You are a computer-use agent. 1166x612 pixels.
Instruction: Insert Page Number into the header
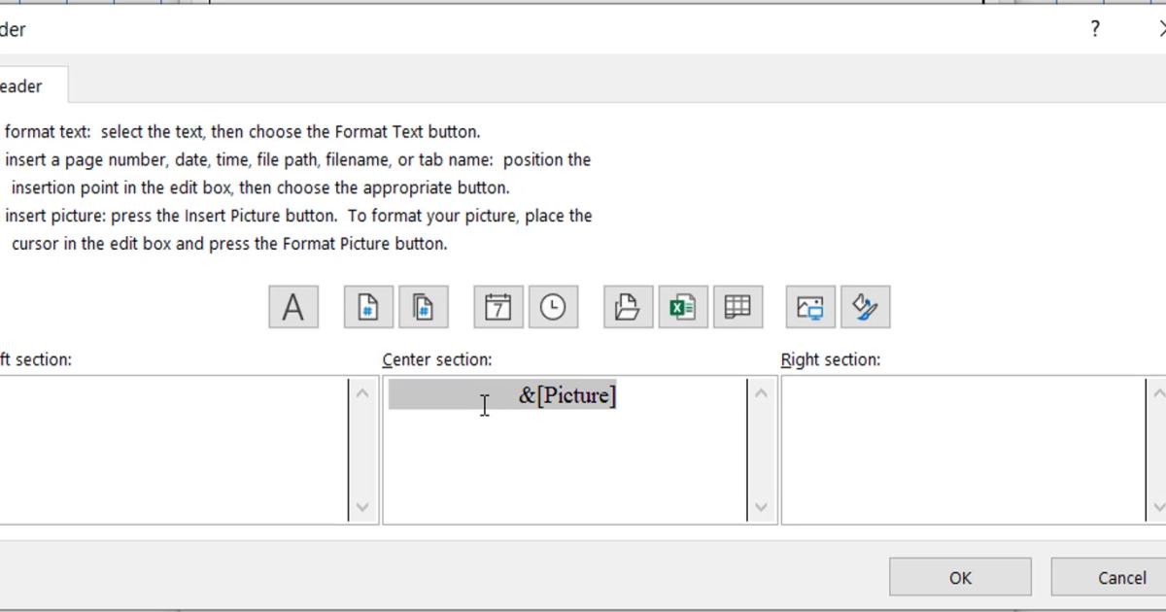368,307
